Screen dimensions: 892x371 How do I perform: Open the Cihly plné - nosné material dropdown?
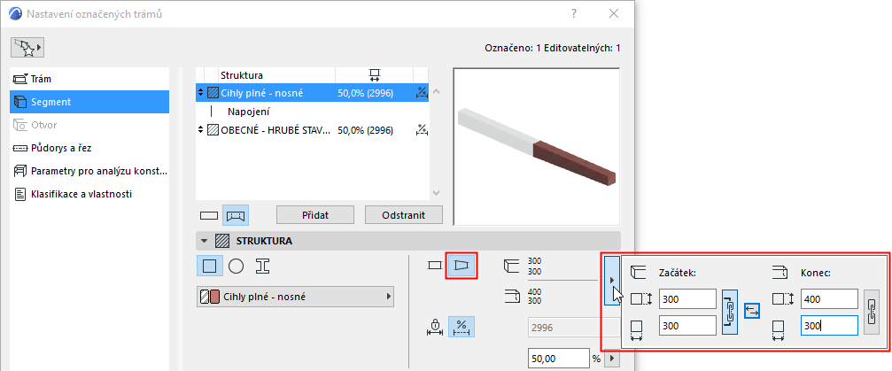295,297
